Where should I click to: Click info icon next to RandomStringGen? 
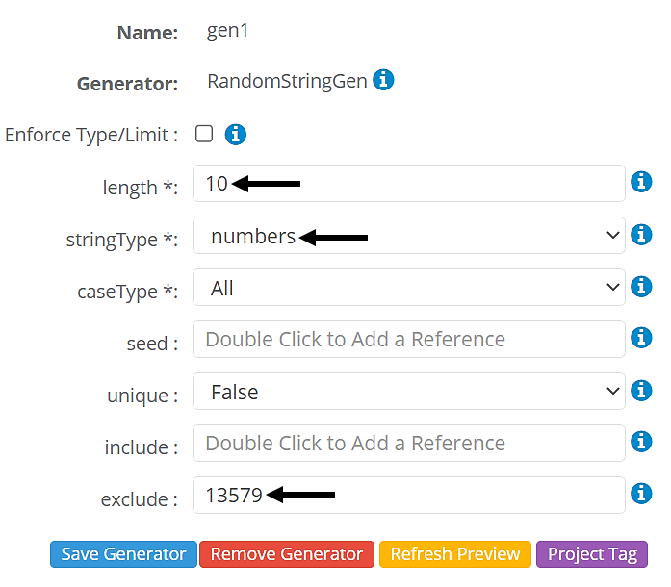point(383,81)
